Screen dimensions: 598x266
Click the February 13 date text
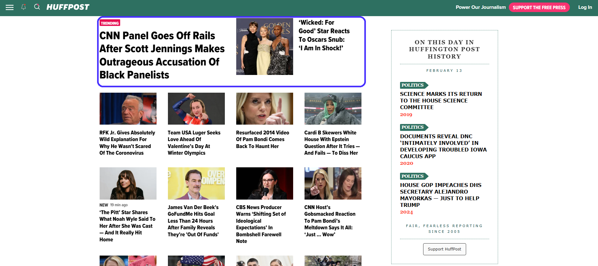click(444, 71)
